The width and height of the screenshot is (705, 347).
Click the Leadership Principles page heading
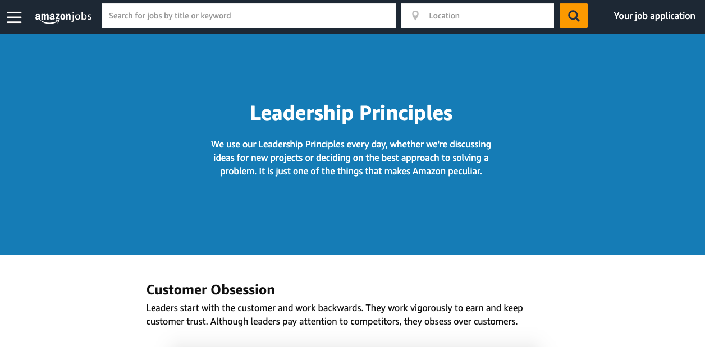pyautogui.click(x=351, y=113)
